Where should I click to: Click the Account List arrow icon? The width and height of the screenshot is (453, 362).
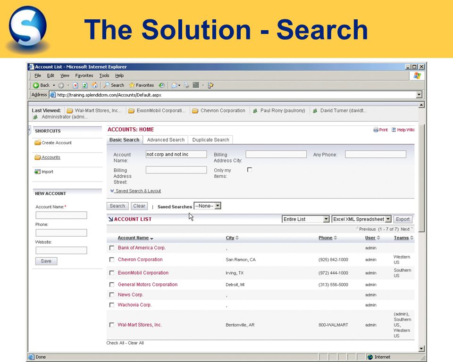coord(110,219)
